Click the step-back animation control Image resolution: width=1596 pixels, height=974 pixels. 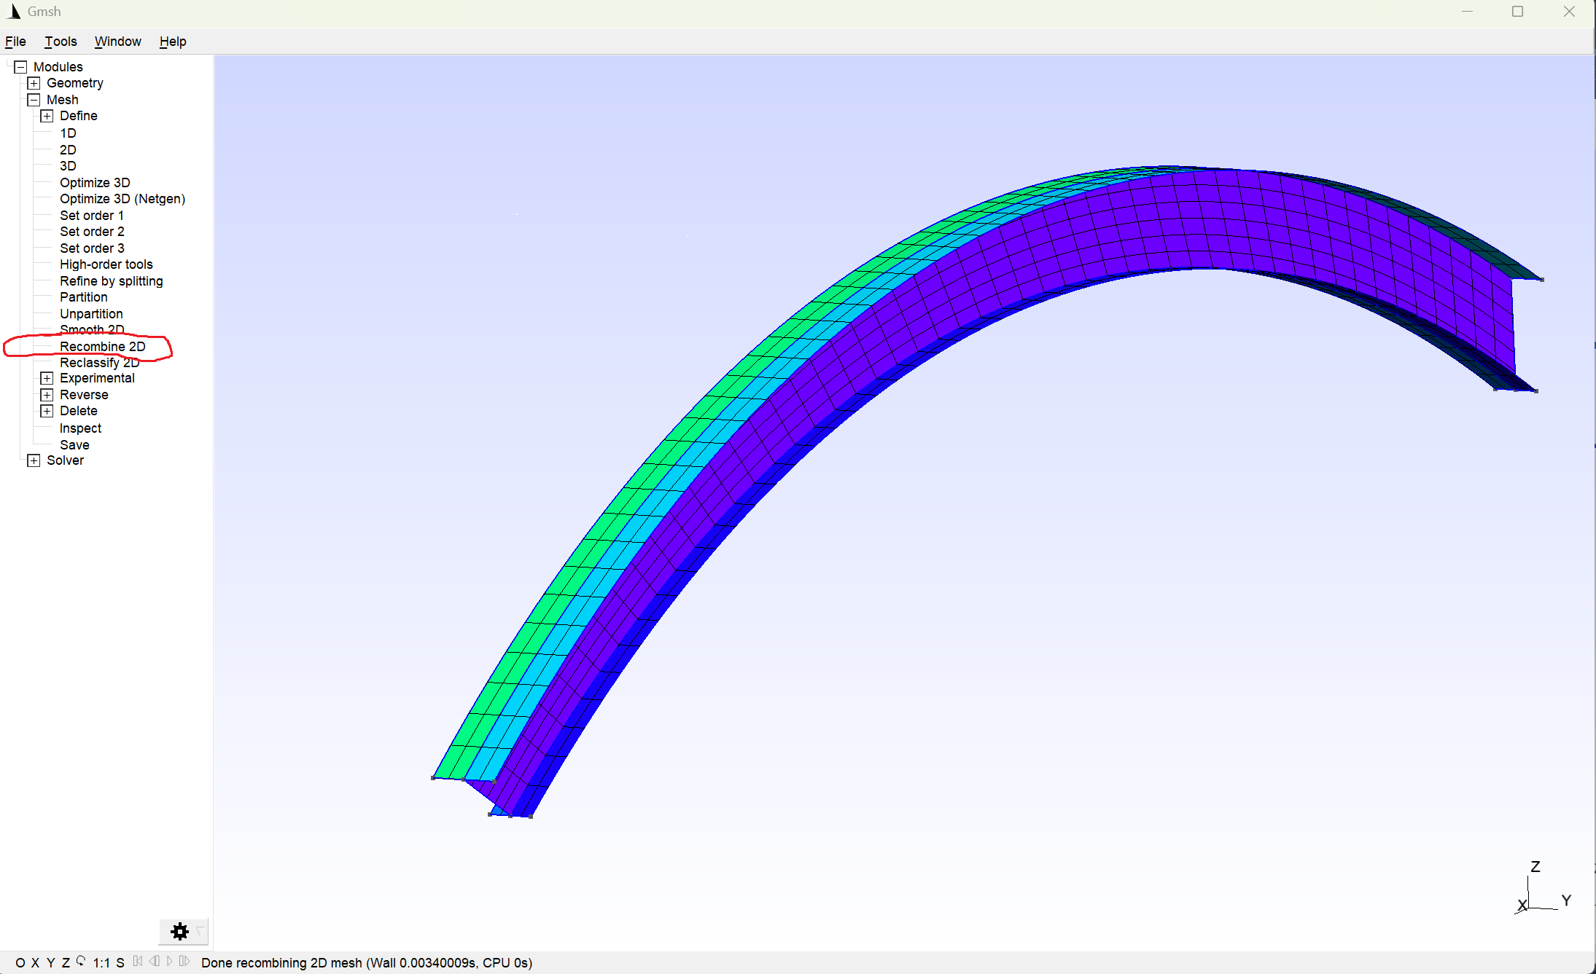(x=155, y=962)
